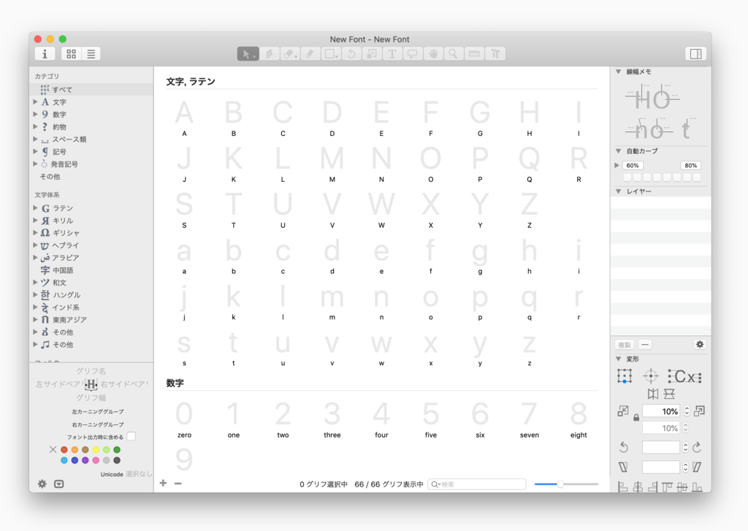
Task: Click the scale up icon
Action: (699, 410)
